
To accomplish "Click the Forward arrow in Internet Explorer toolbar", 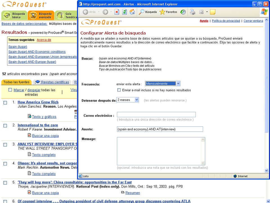I will [105, 12].
